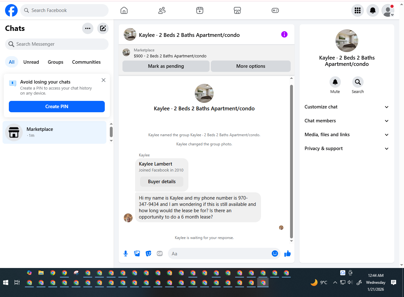Click the large group photo in conversation

click(x=204, y=93)
